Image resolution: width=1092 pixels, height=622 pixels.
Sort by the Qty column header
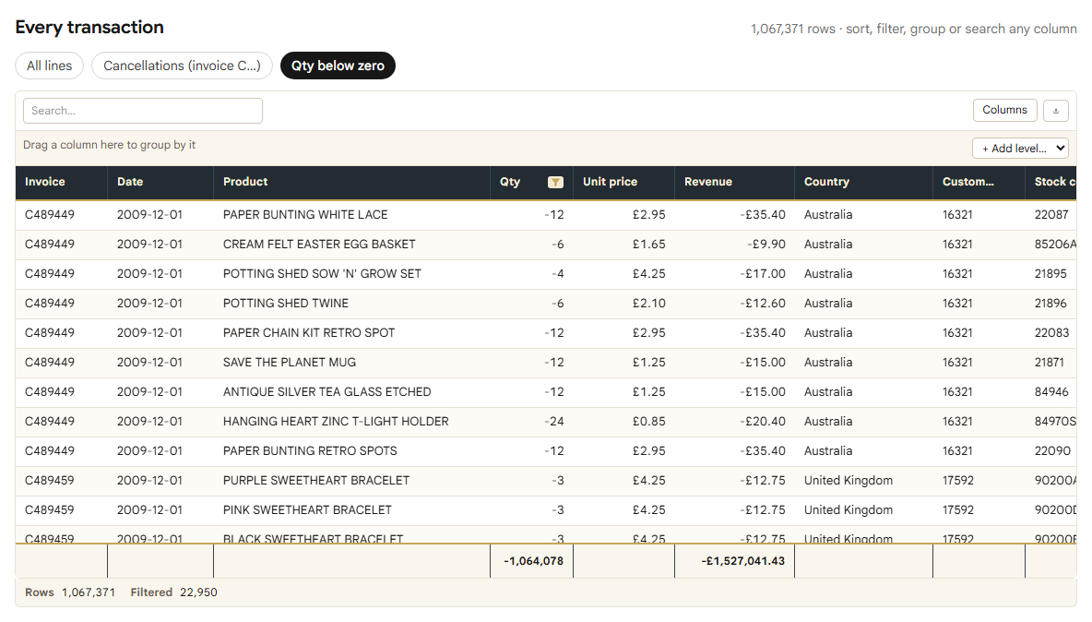tap(510, 182)
